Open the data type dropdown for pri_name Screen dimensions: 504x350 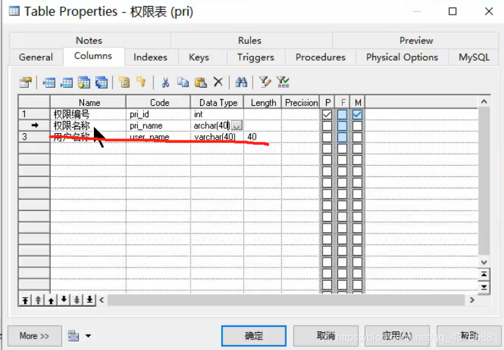pyautogui.click(x=237, y=126)
